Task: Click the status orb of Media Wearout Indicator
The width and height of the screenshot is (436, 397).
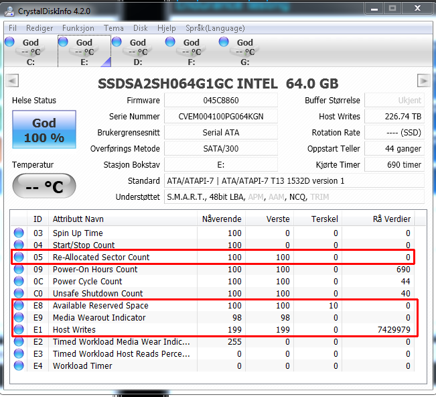Action: pos(19,317)
